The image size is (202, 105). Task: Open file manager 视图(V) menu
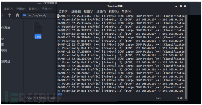[x=21, y=9]
